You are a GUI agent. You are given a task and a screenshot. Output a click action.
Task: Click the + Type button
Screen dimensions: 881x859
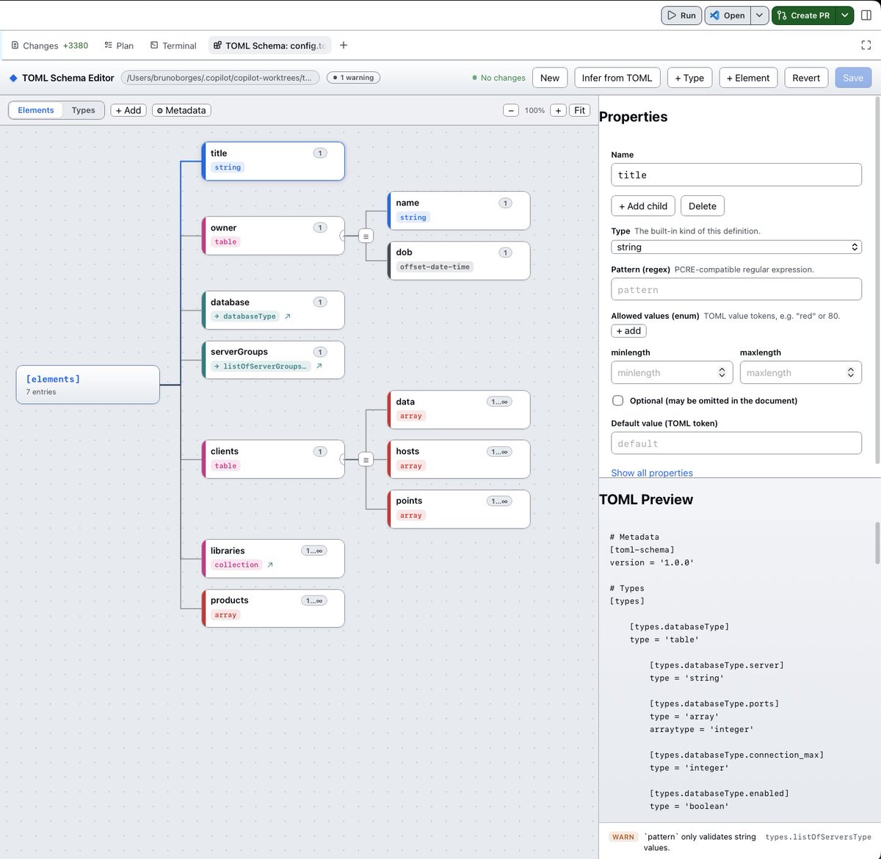coord(689,78)
